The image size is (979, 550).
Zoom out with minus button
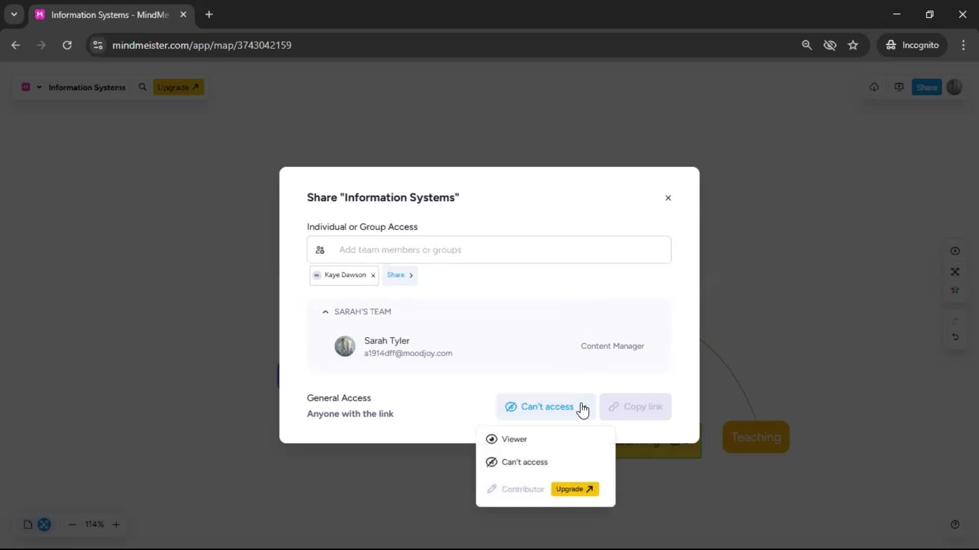coord(72,525)
